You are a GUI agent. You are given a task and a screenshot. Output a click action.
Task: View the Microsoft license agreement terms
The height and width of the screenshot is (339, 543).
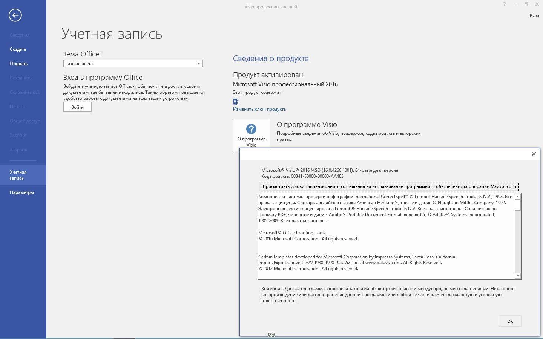[x=390, y=186]
